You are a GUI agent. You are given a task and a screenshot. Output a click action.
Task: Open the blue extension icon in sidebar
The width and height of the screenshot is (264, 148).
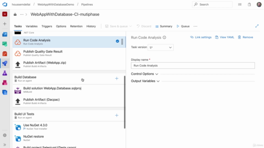pyautogui.click(x=5, y=92)
